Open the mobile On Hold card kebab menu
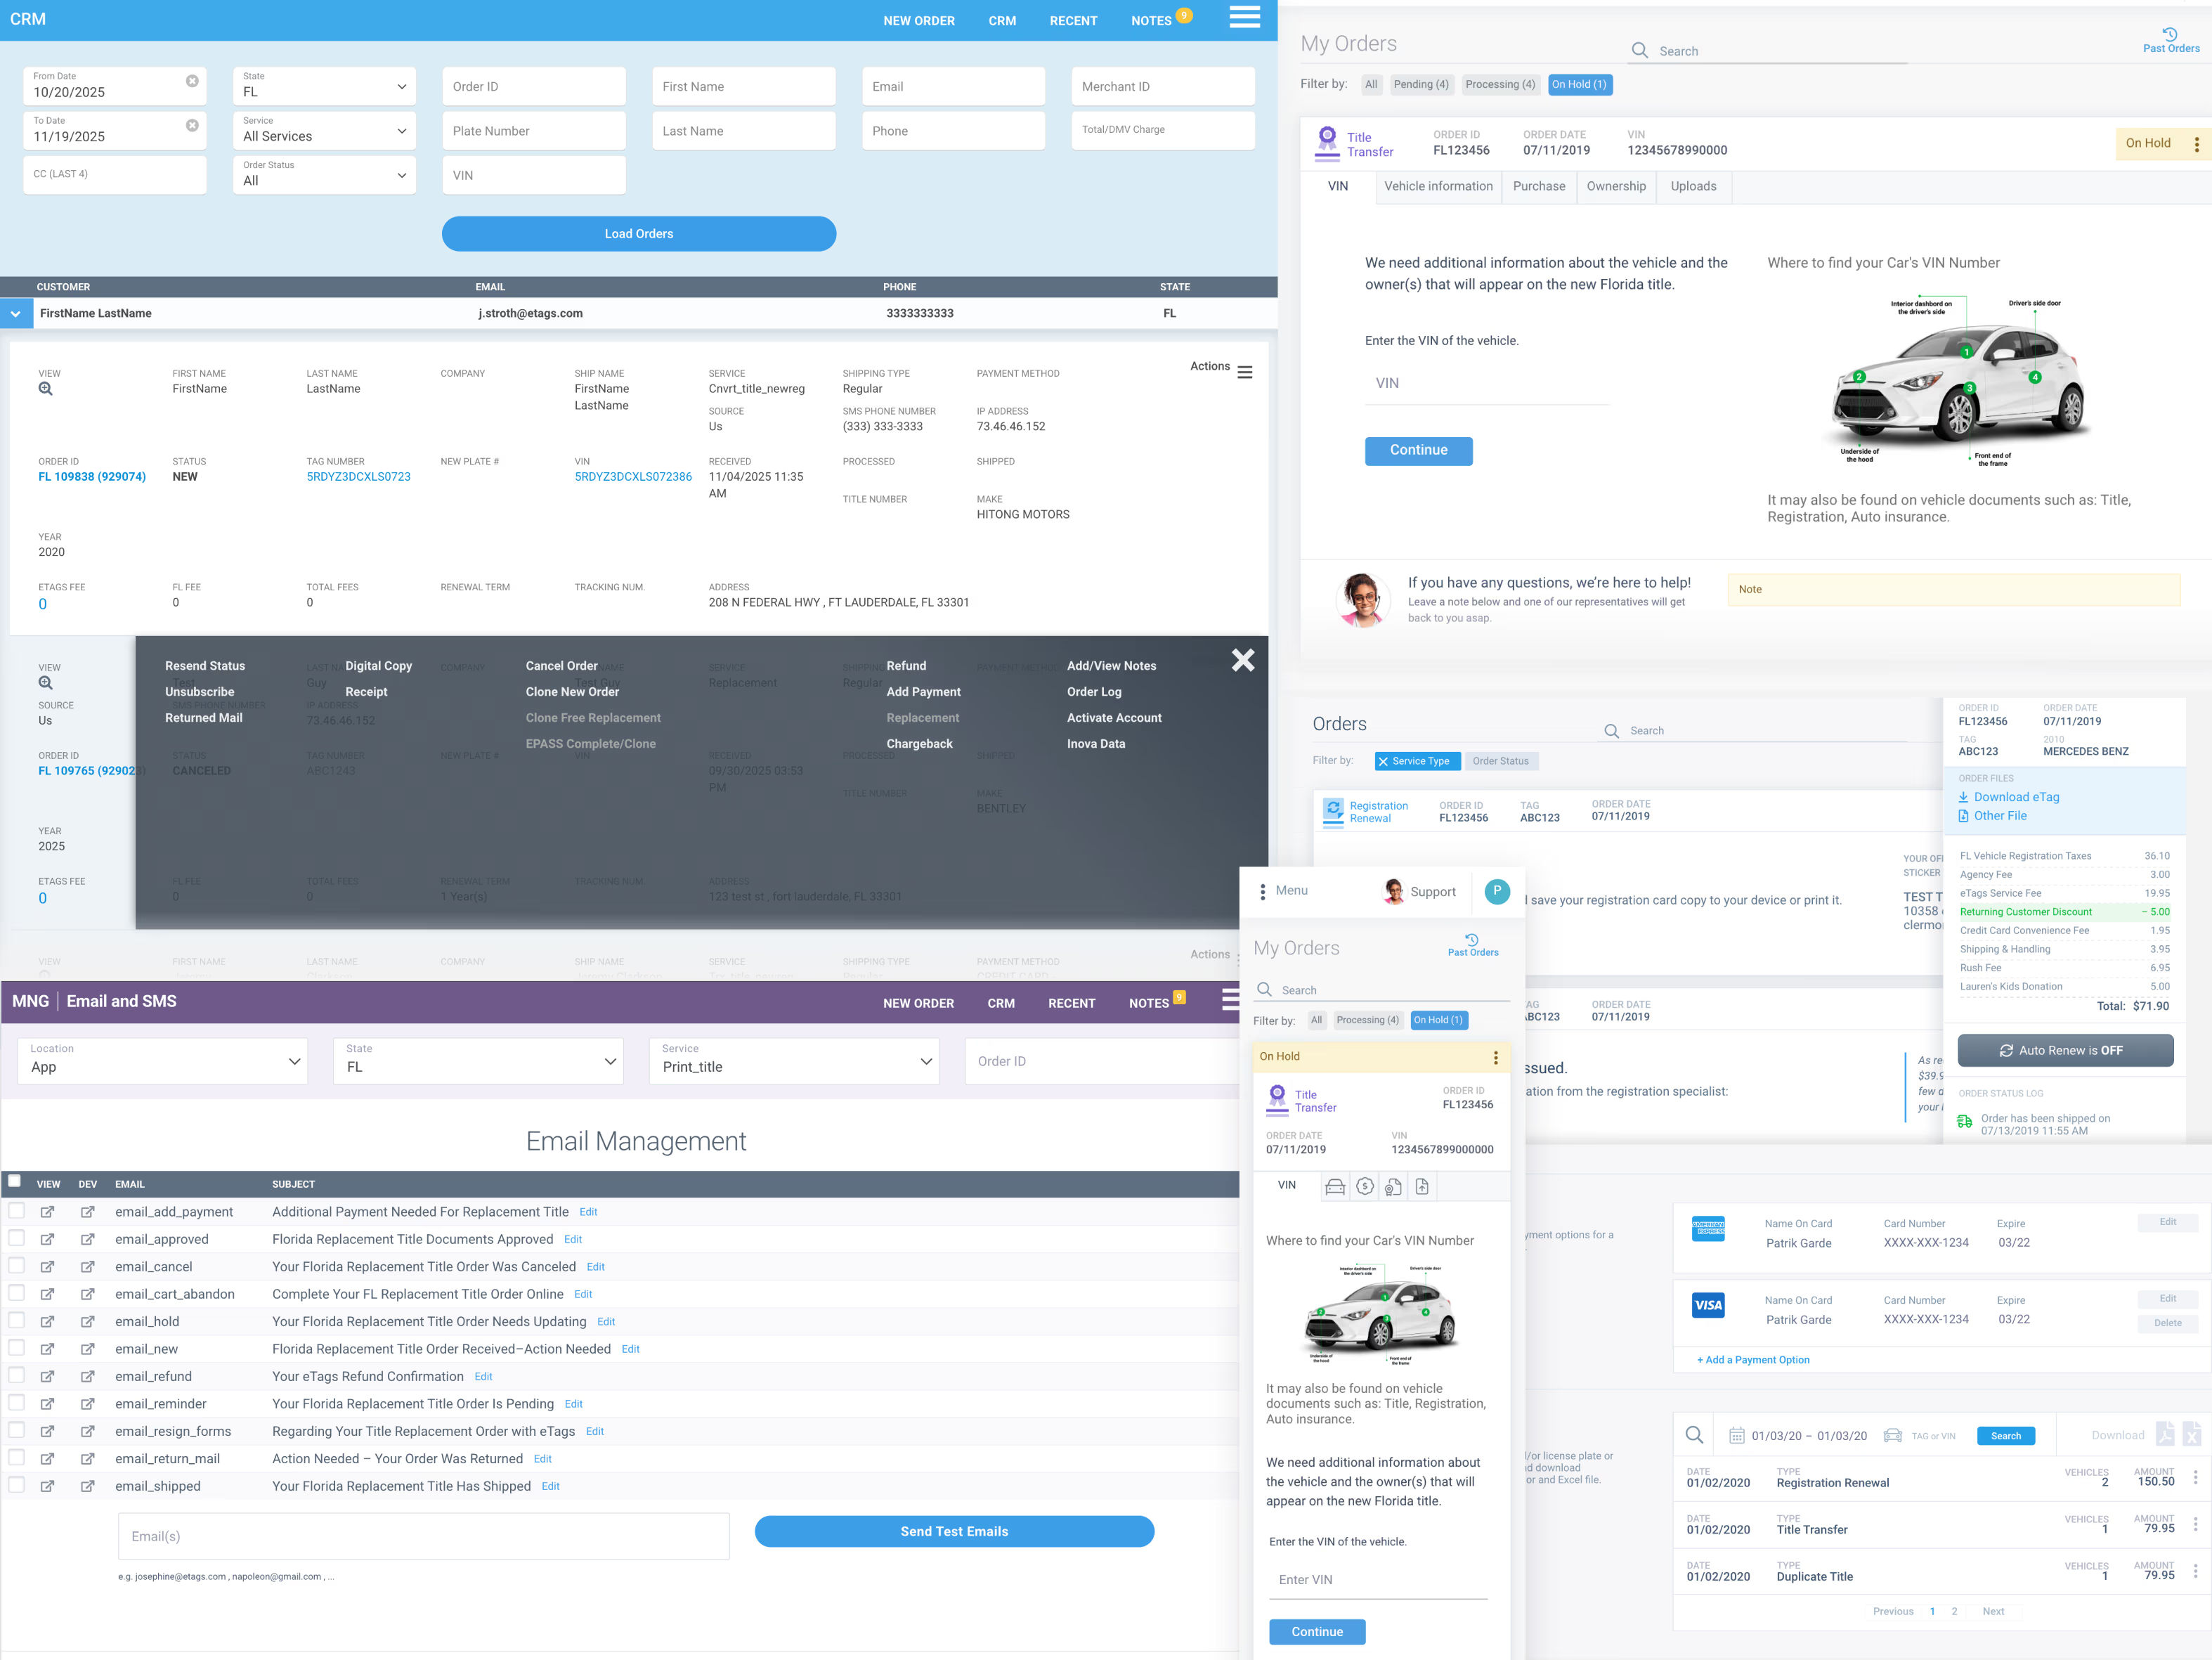 click(x=1496, y=1058)
